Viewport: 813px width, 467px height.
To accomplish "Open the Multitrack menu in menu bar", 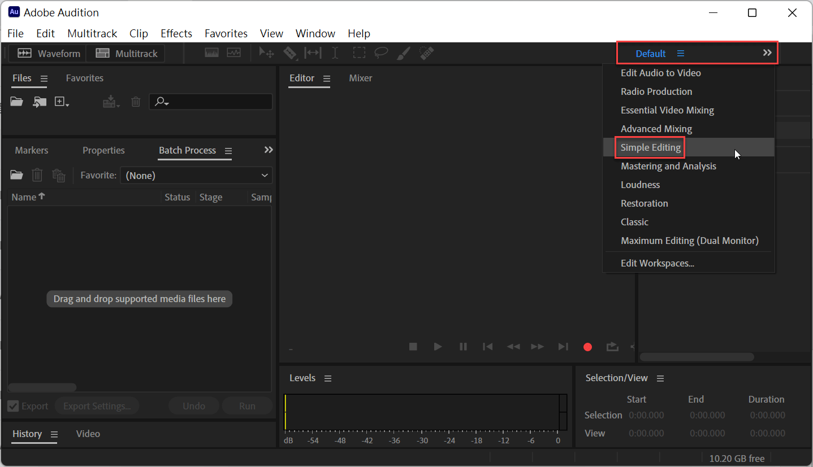I will coord(92,33).
